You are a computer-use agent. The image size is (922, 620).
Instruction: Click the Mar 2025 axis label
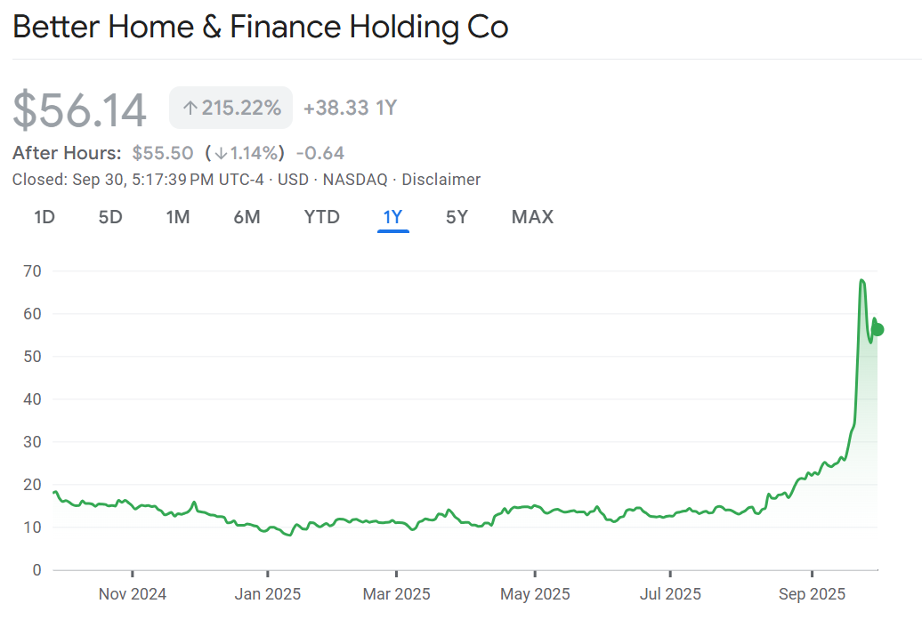[396, 593]
